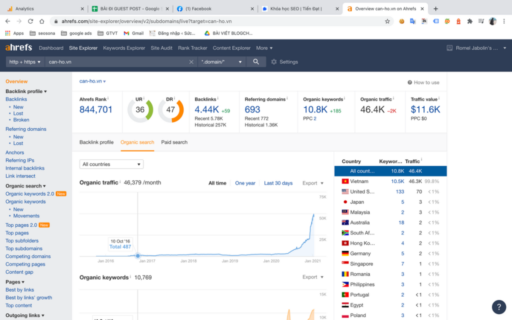Open a new browser tab

point(435,9)
